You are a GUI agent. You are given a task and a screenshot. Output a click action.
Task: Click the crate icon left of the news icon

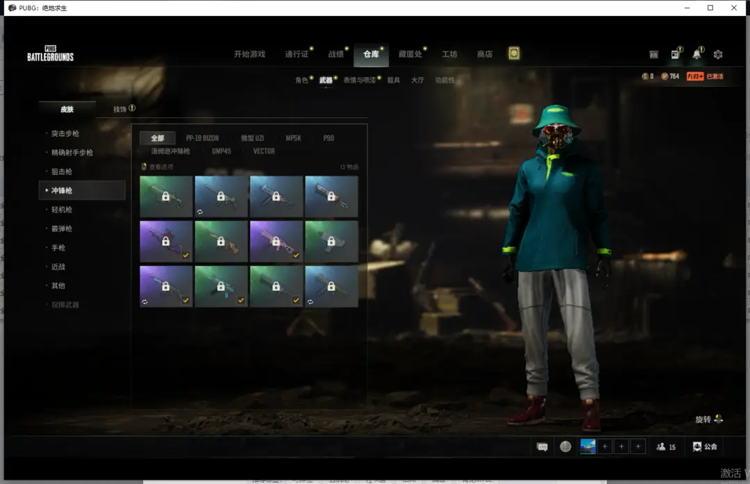654,55
